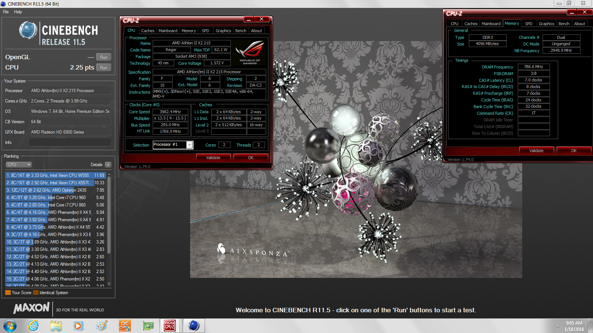Click the Info input field
Viewport: 593px width, 333px height.
point(70,142)
